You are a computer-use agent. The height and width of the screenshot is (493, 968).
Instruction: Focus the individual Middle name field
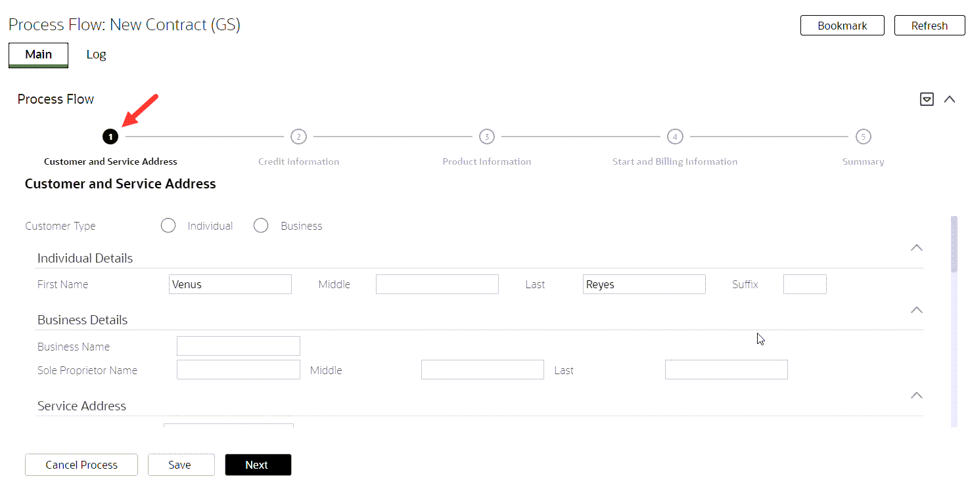point(437,284)
